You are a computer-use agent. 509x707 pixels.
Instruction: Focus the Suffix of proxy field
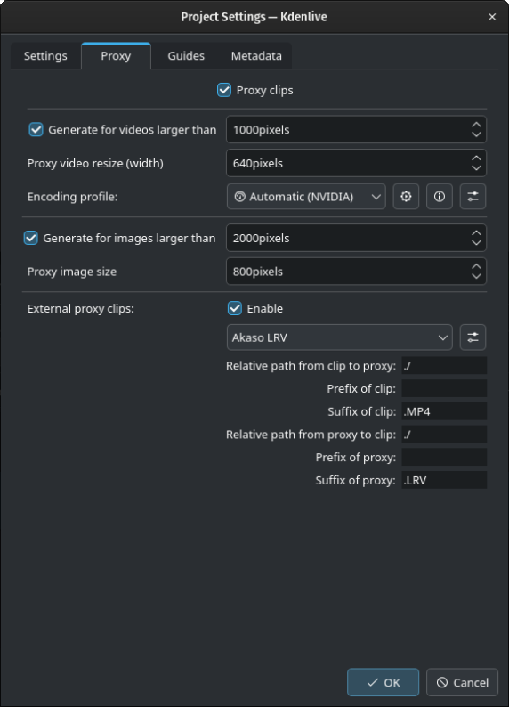pos(444,480)
